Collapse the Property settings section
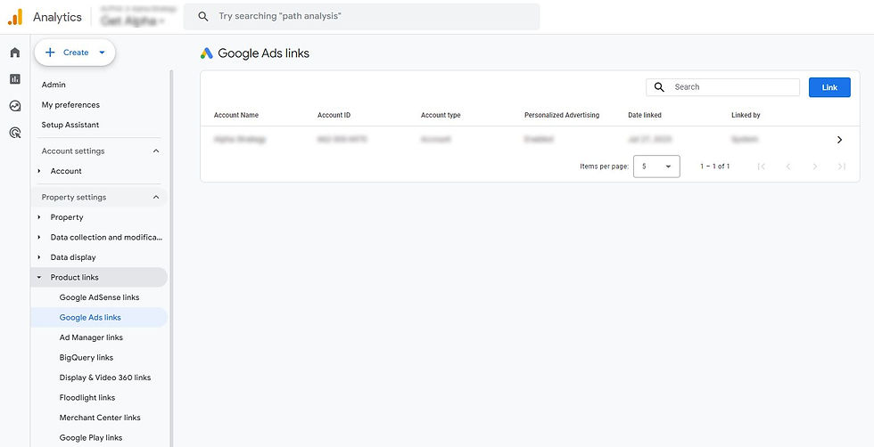The image size is (874, 447). point(156,197)
